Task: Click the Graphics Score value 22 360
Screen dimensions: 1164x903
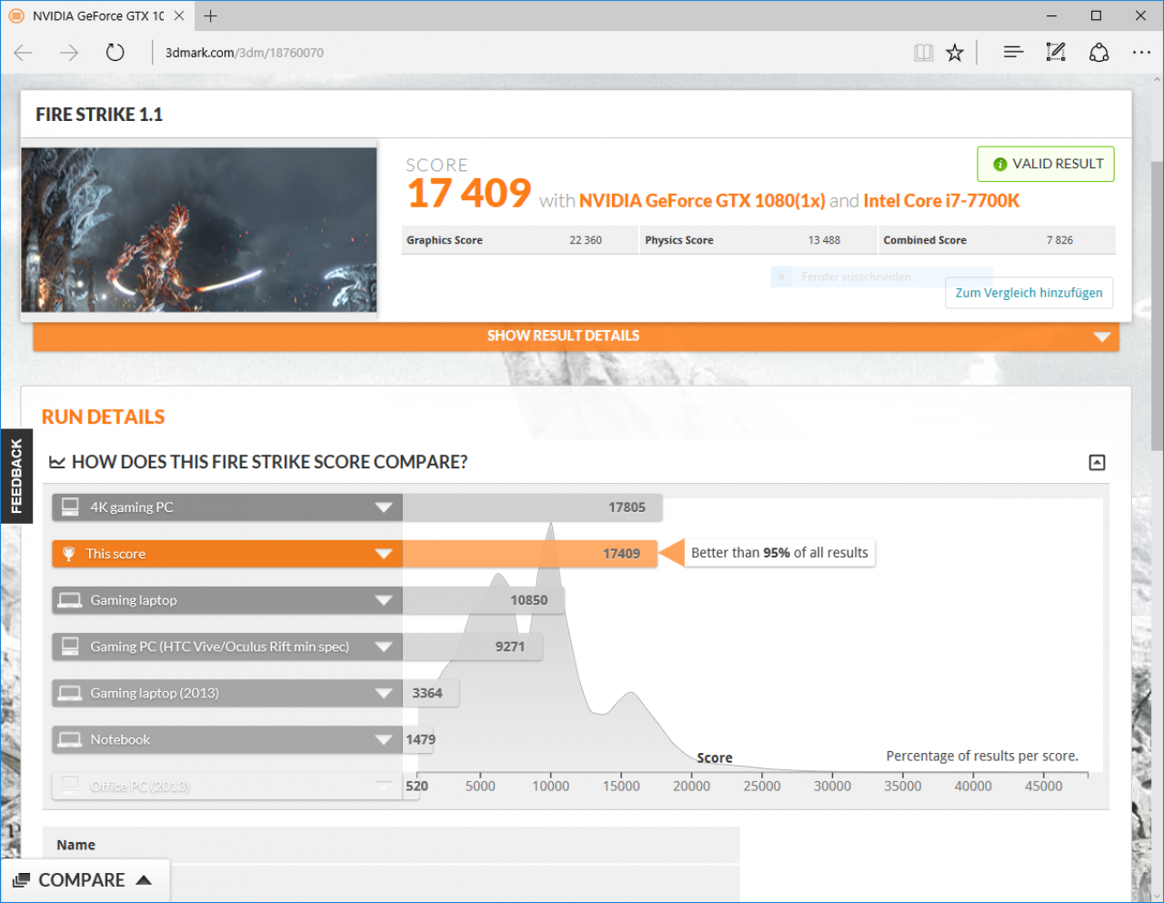Action: pyautogui.click(x=586, y=241)
